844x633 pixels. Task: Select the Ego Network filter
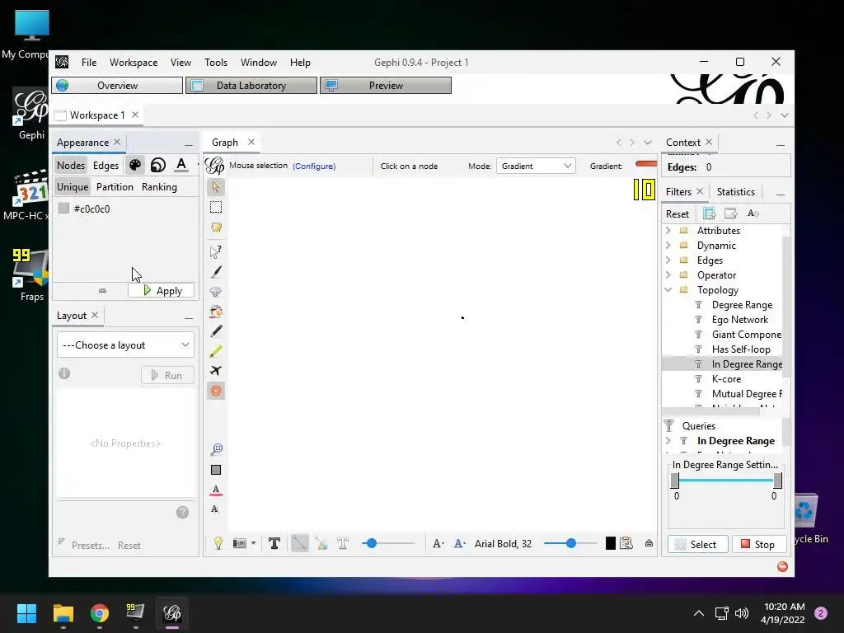click(x=739, y=320)
